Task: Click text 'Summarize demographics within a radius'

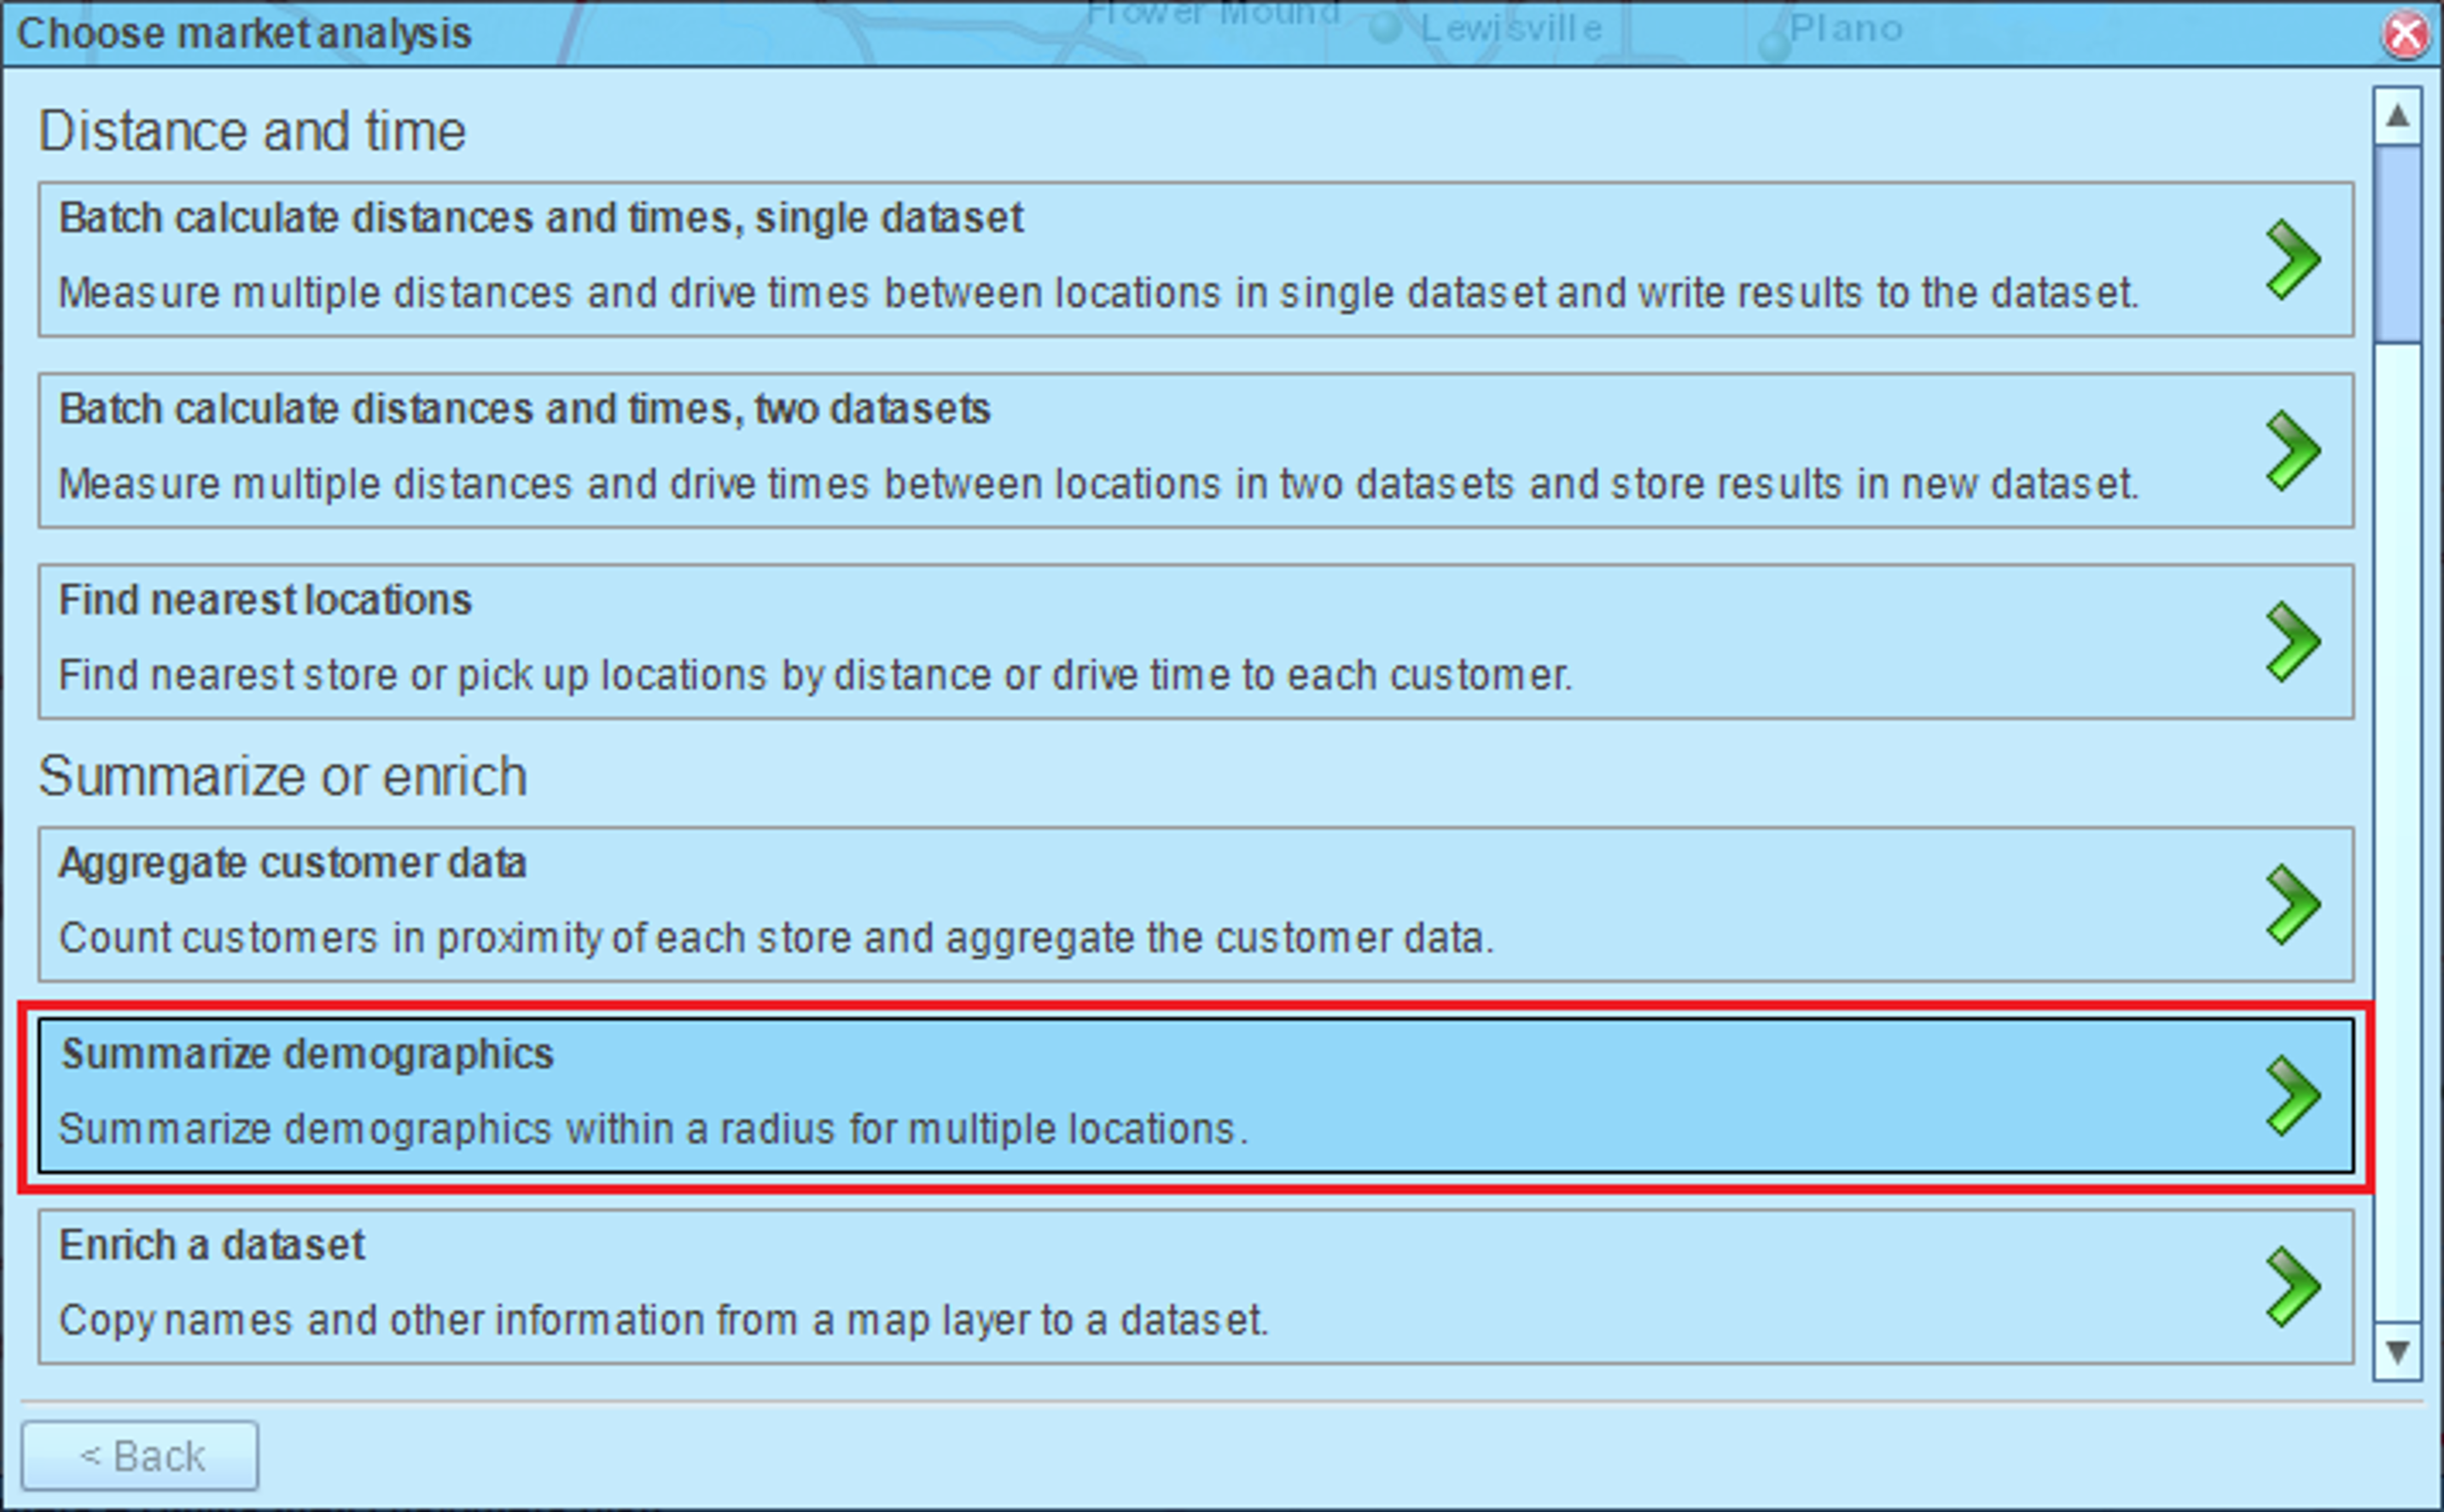Action: coord(449,1129)
